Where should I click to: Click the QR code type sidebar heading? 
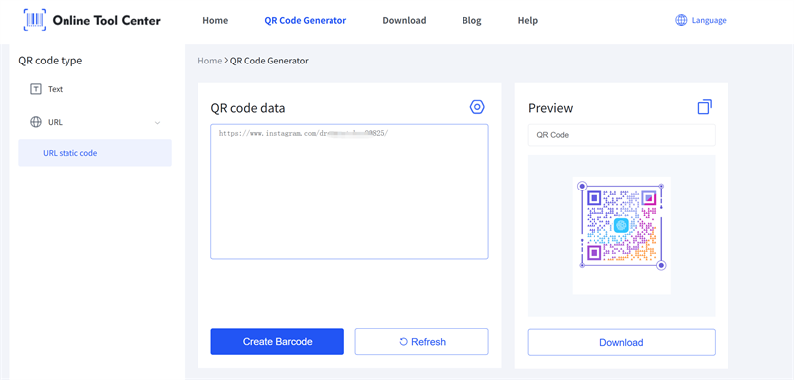[x=51, y=61]
